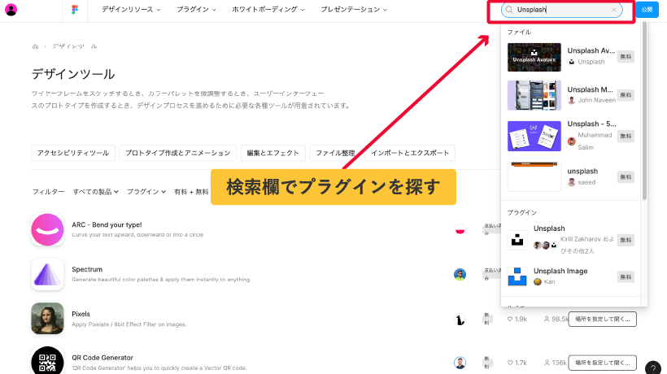Open the Spectrum plugin icon

(x=47, y=274)
